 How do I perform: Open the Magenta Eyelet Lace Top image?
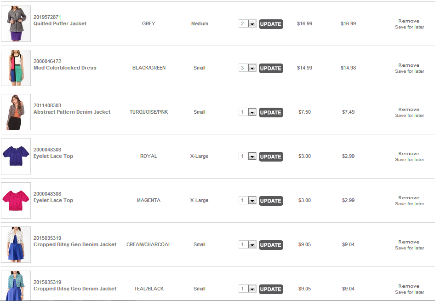coord(16,200)
